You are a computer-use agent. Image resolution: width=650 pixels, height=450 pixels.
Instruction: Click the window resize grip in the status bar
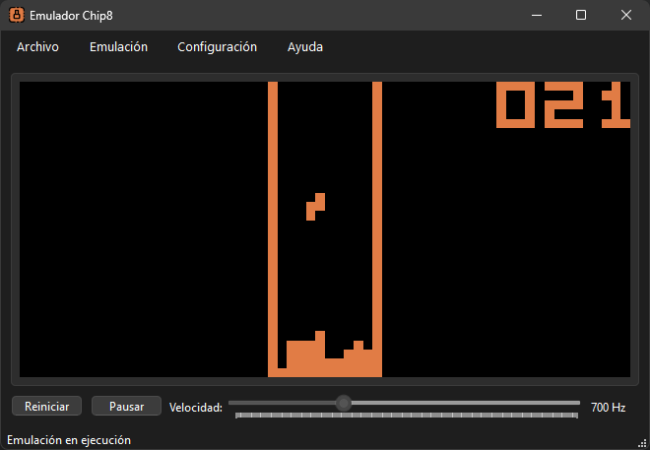pos(642,443)
